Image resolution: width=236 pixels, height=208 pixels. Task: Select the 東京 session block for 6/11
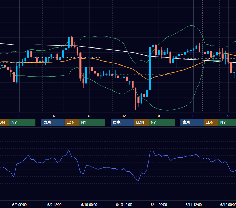click(192, 122)
